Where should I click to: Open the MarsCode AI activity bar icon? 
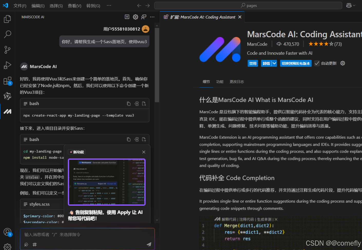tap(7, 111)
